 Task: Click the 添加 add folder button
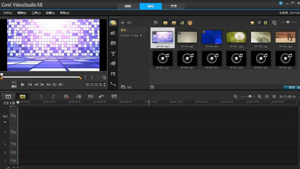click(x=126, y=23)
